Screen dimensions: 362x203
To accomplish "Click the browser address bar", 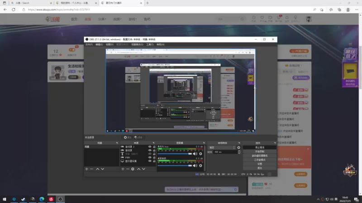I will click(166, 9).
